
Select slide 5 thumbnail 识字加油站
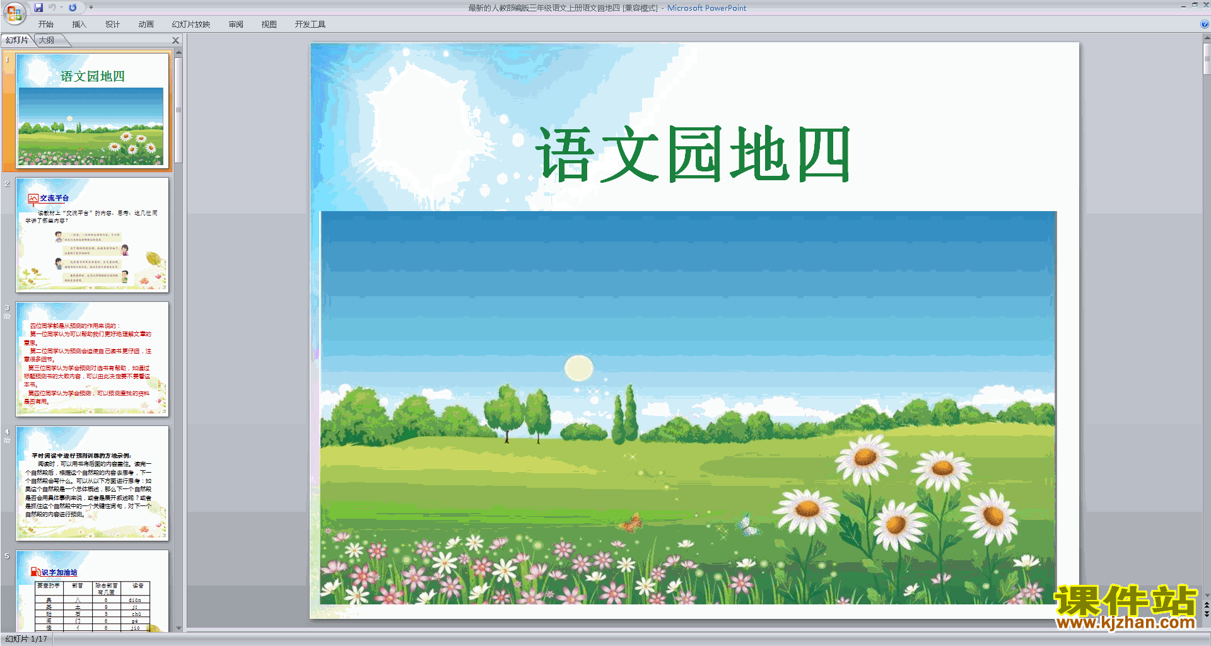tap(92, 591)
